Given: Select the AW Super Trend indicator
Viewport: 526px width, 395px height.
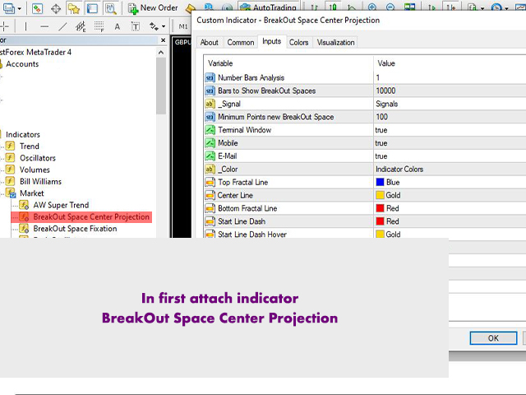Looking at the screenshot, I should click(61, 205).
